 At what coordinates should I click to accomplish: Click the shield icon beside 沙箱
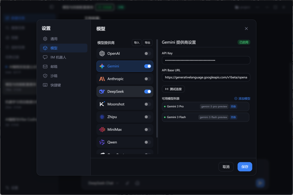[45, 76]
